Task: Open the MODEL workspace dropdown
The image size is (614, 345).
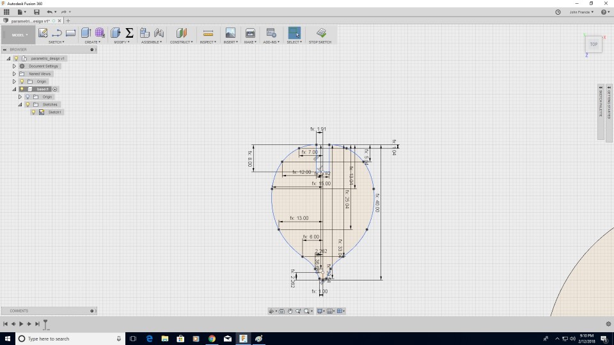Action: pyautogui.click(x=17, y=34)
